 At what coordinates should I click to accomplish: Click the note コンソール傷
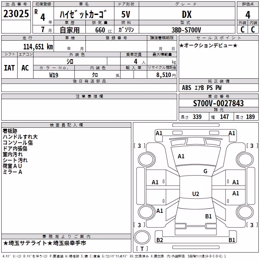(x=18, y=143)
